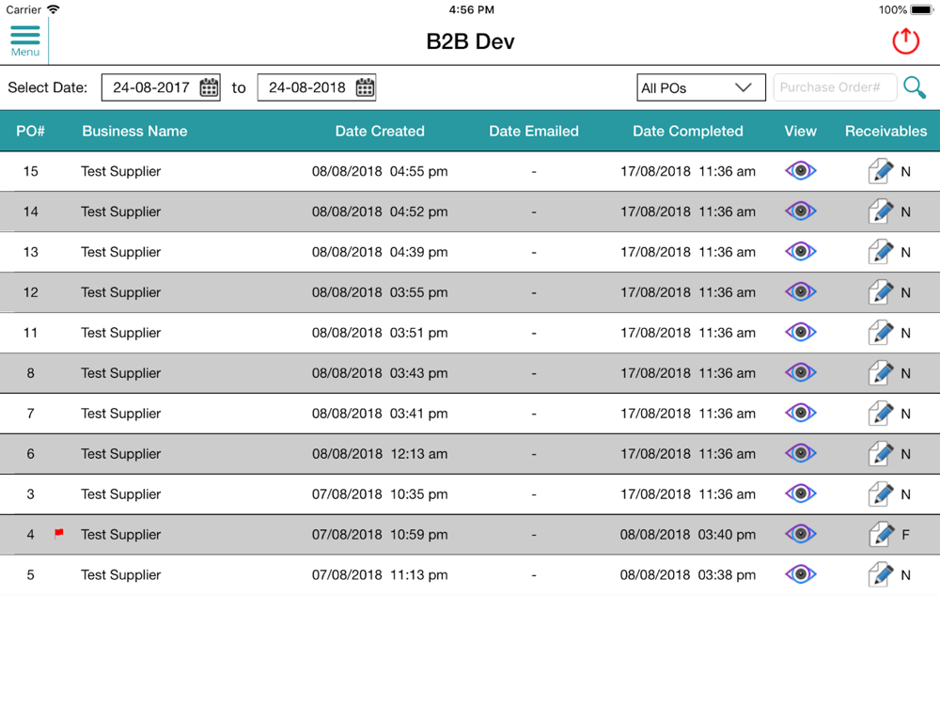The image size is (940, 705).
Task: Click created date 08/08/2018 12:13 am
Action: click(x=380, y=454)
